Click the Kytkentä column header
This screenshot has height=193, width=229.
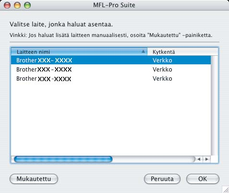(x=182, y=52)
